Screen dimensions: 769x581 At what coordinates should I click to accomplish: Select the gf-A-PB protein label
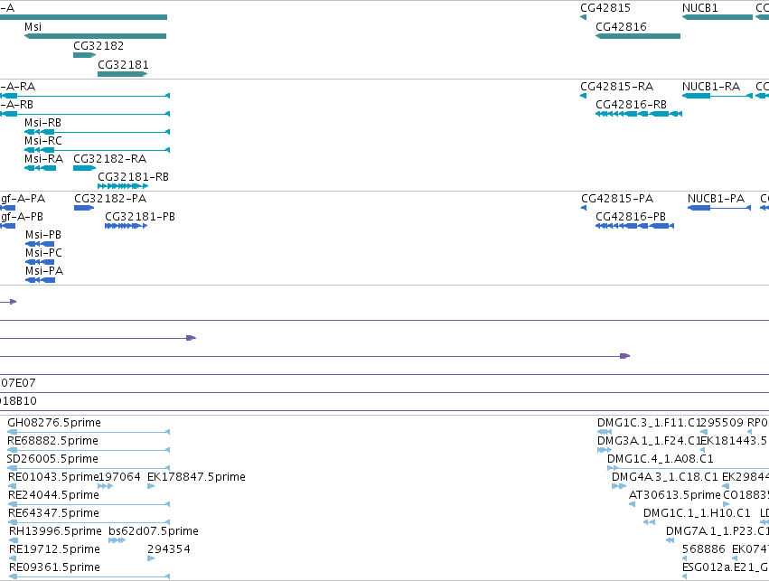pyautogui.click(x=22, y=217)
